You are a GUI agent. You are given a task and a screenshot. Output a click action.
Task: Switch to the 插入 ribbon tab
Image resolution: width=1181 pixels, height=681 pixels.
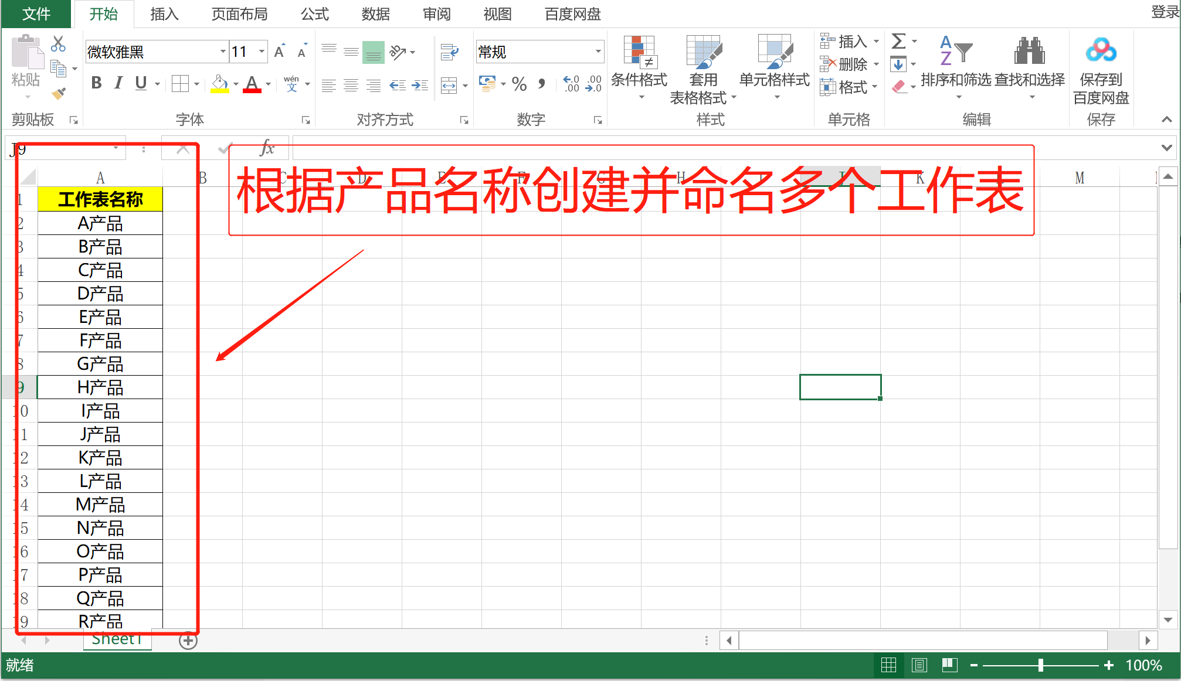click(x=164, y=14)
